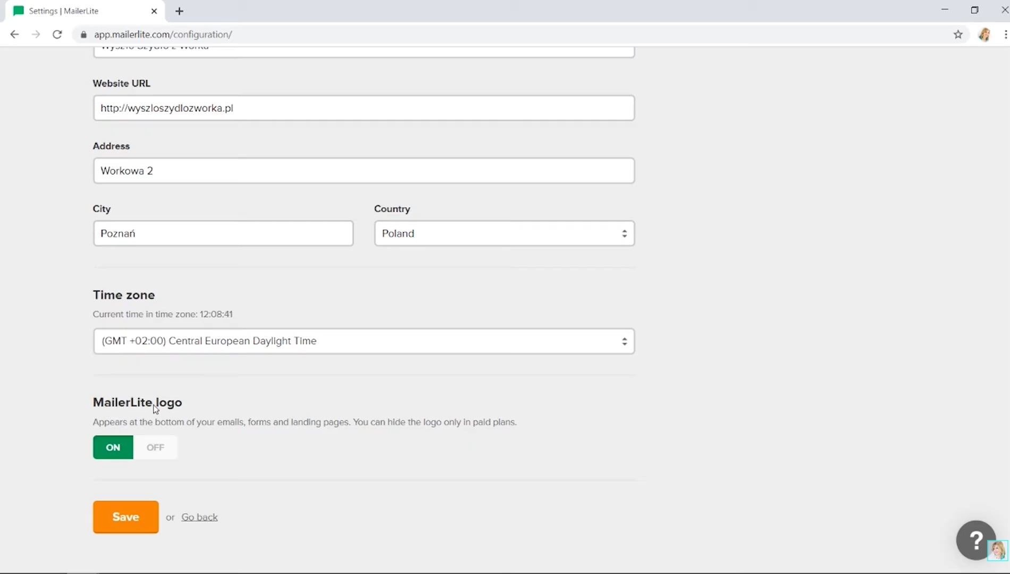Click the orange Save button

tap(125, 517)
